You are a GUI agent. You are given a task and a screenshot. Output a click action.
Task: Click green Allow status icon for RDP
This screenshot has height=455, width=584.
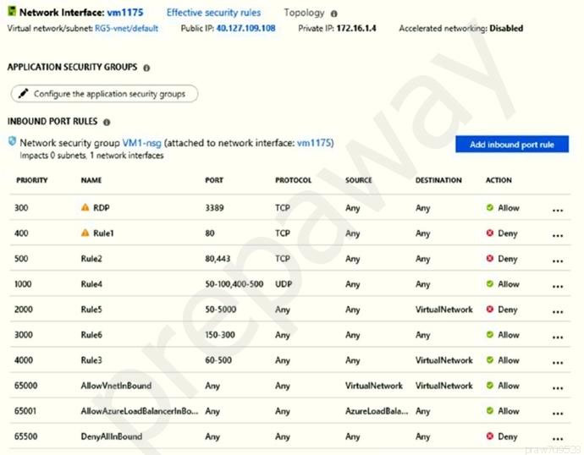pyautogui.click(x=490, y=207)
